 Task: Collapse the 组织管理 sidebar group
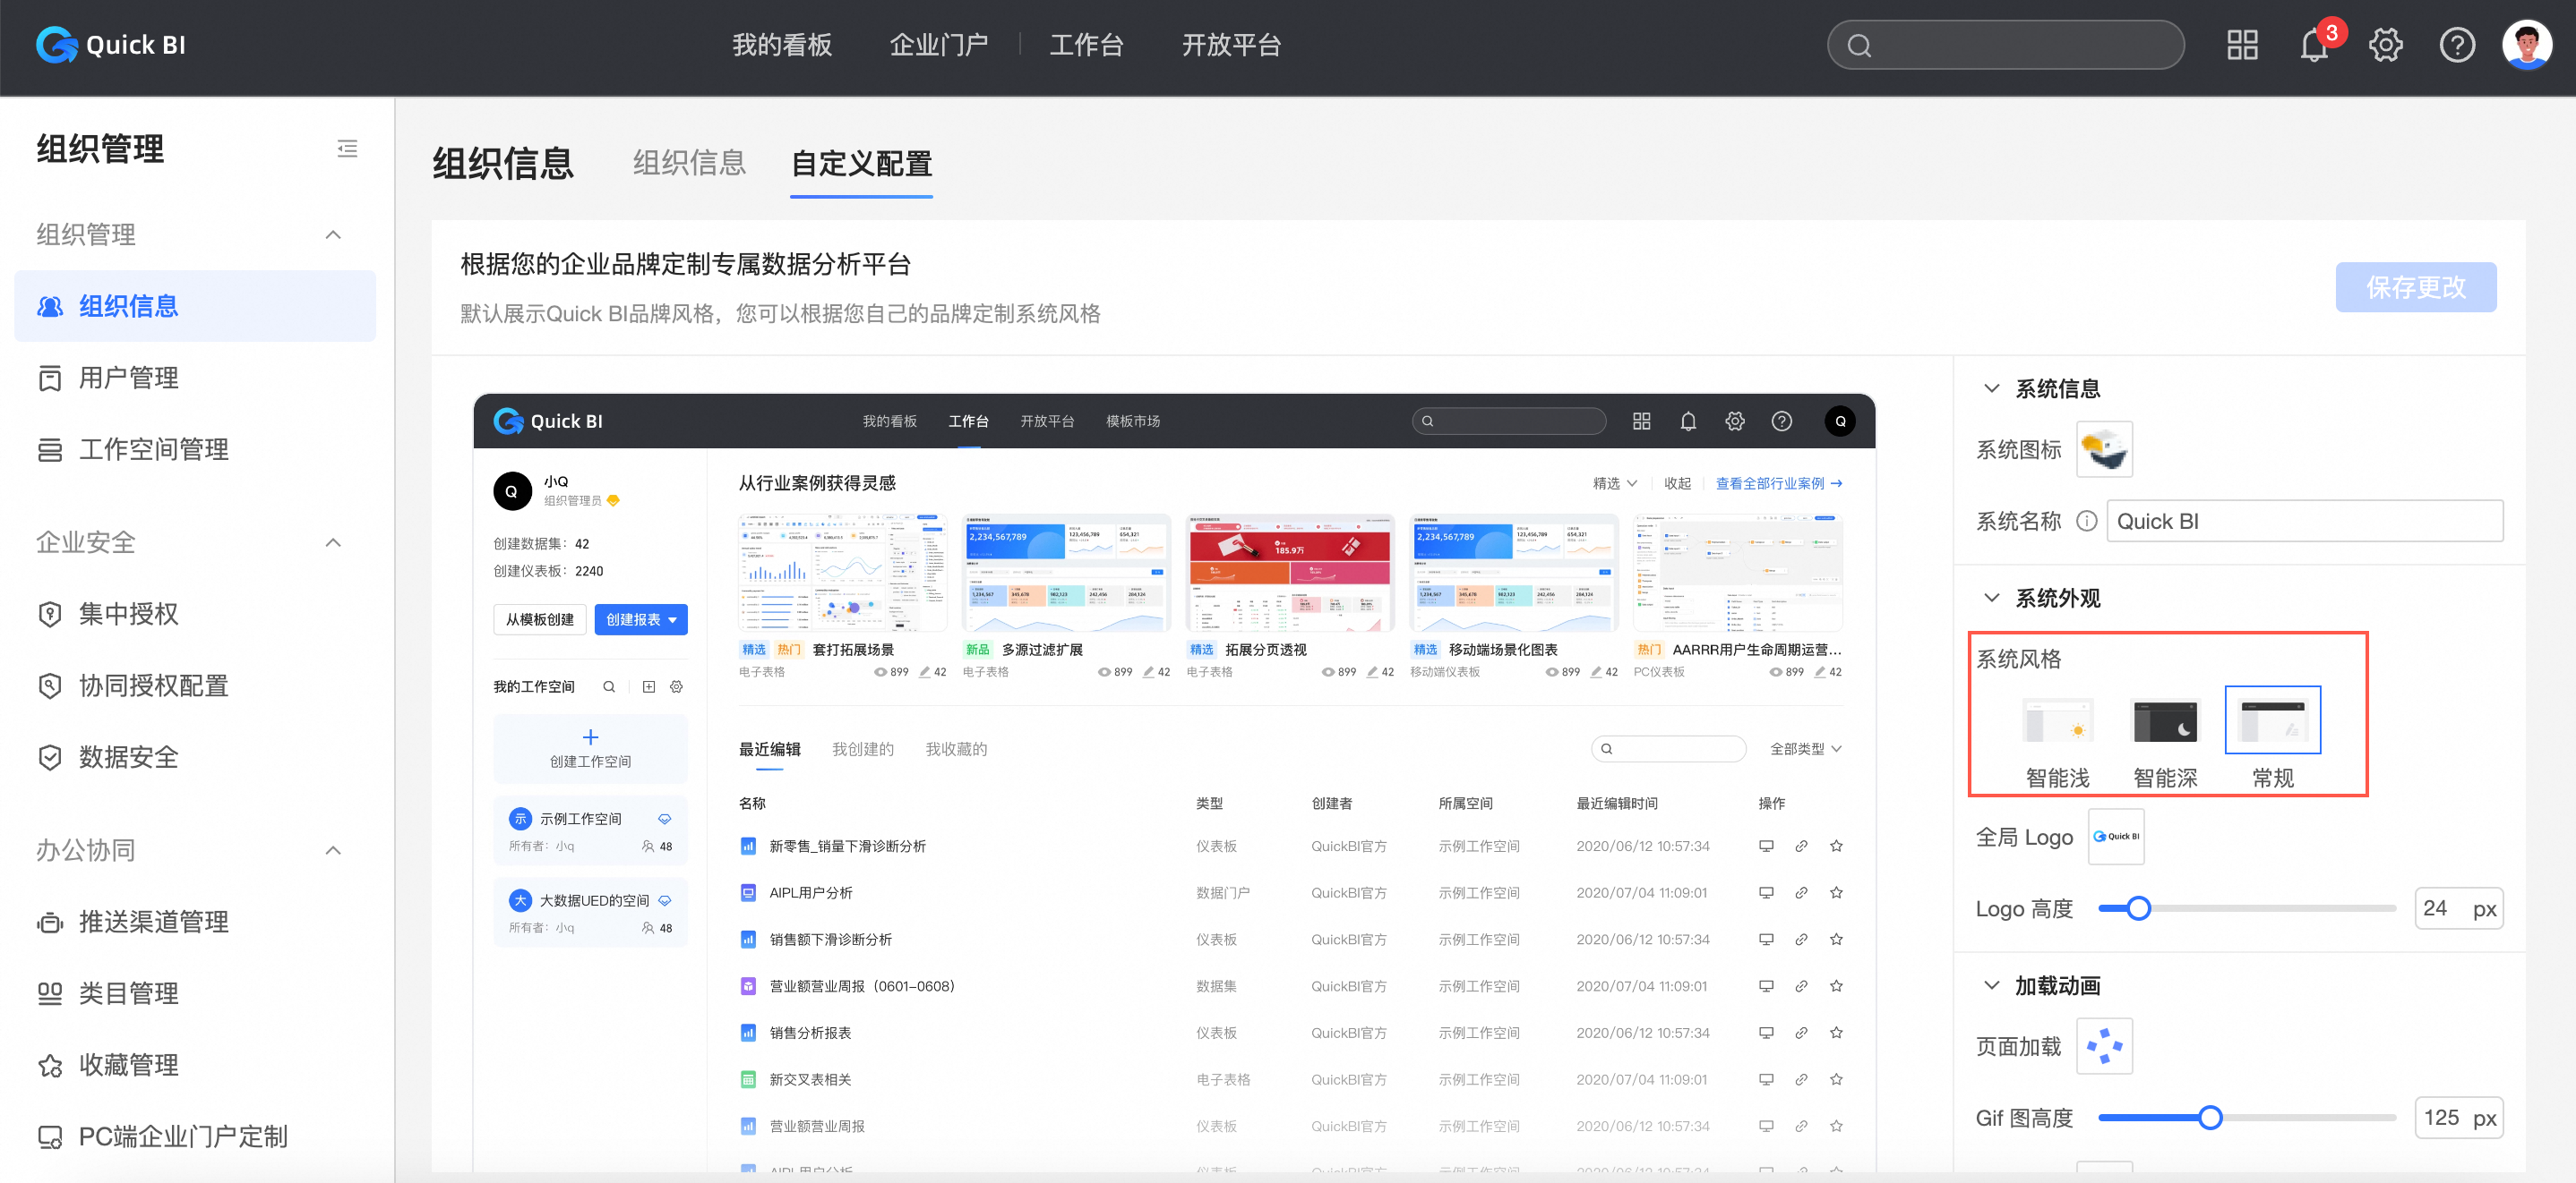click(333, 234)
